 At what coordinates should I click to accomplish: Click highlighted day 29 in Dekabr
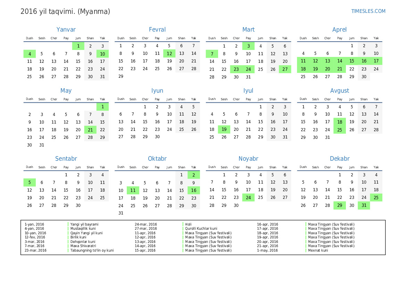point(340,205)
